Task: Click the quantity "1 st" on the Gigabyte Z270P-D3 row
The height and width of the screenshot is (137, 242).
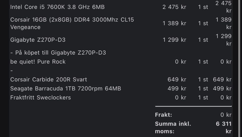Action: (203, 40)
